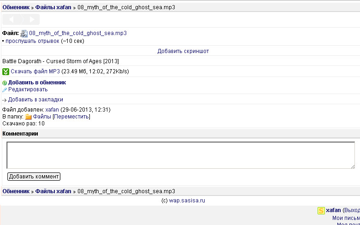Open uploader xafan's profile link

pos(52,110)
